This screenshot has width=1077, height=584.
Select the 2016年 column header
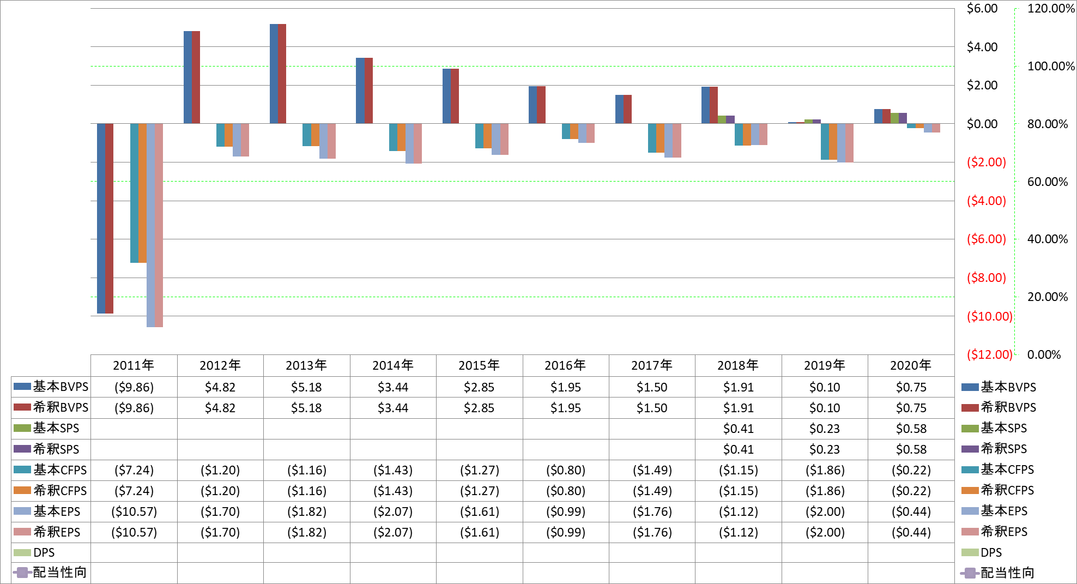click(566, 365)
